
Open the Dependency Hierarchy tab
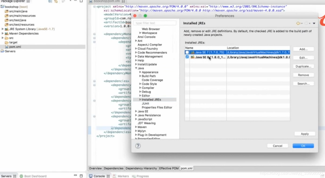141,168
